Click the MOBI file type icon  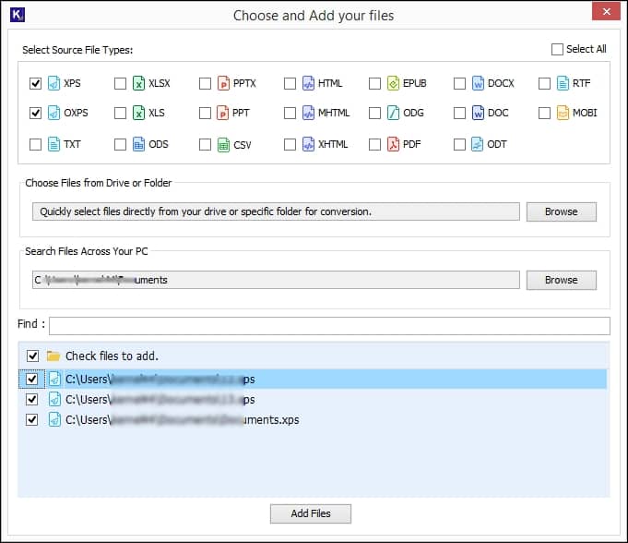click(x=563, y=113)
